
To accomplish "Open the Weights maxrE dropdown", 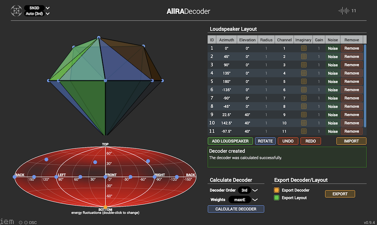I will [x=243, y=199].
